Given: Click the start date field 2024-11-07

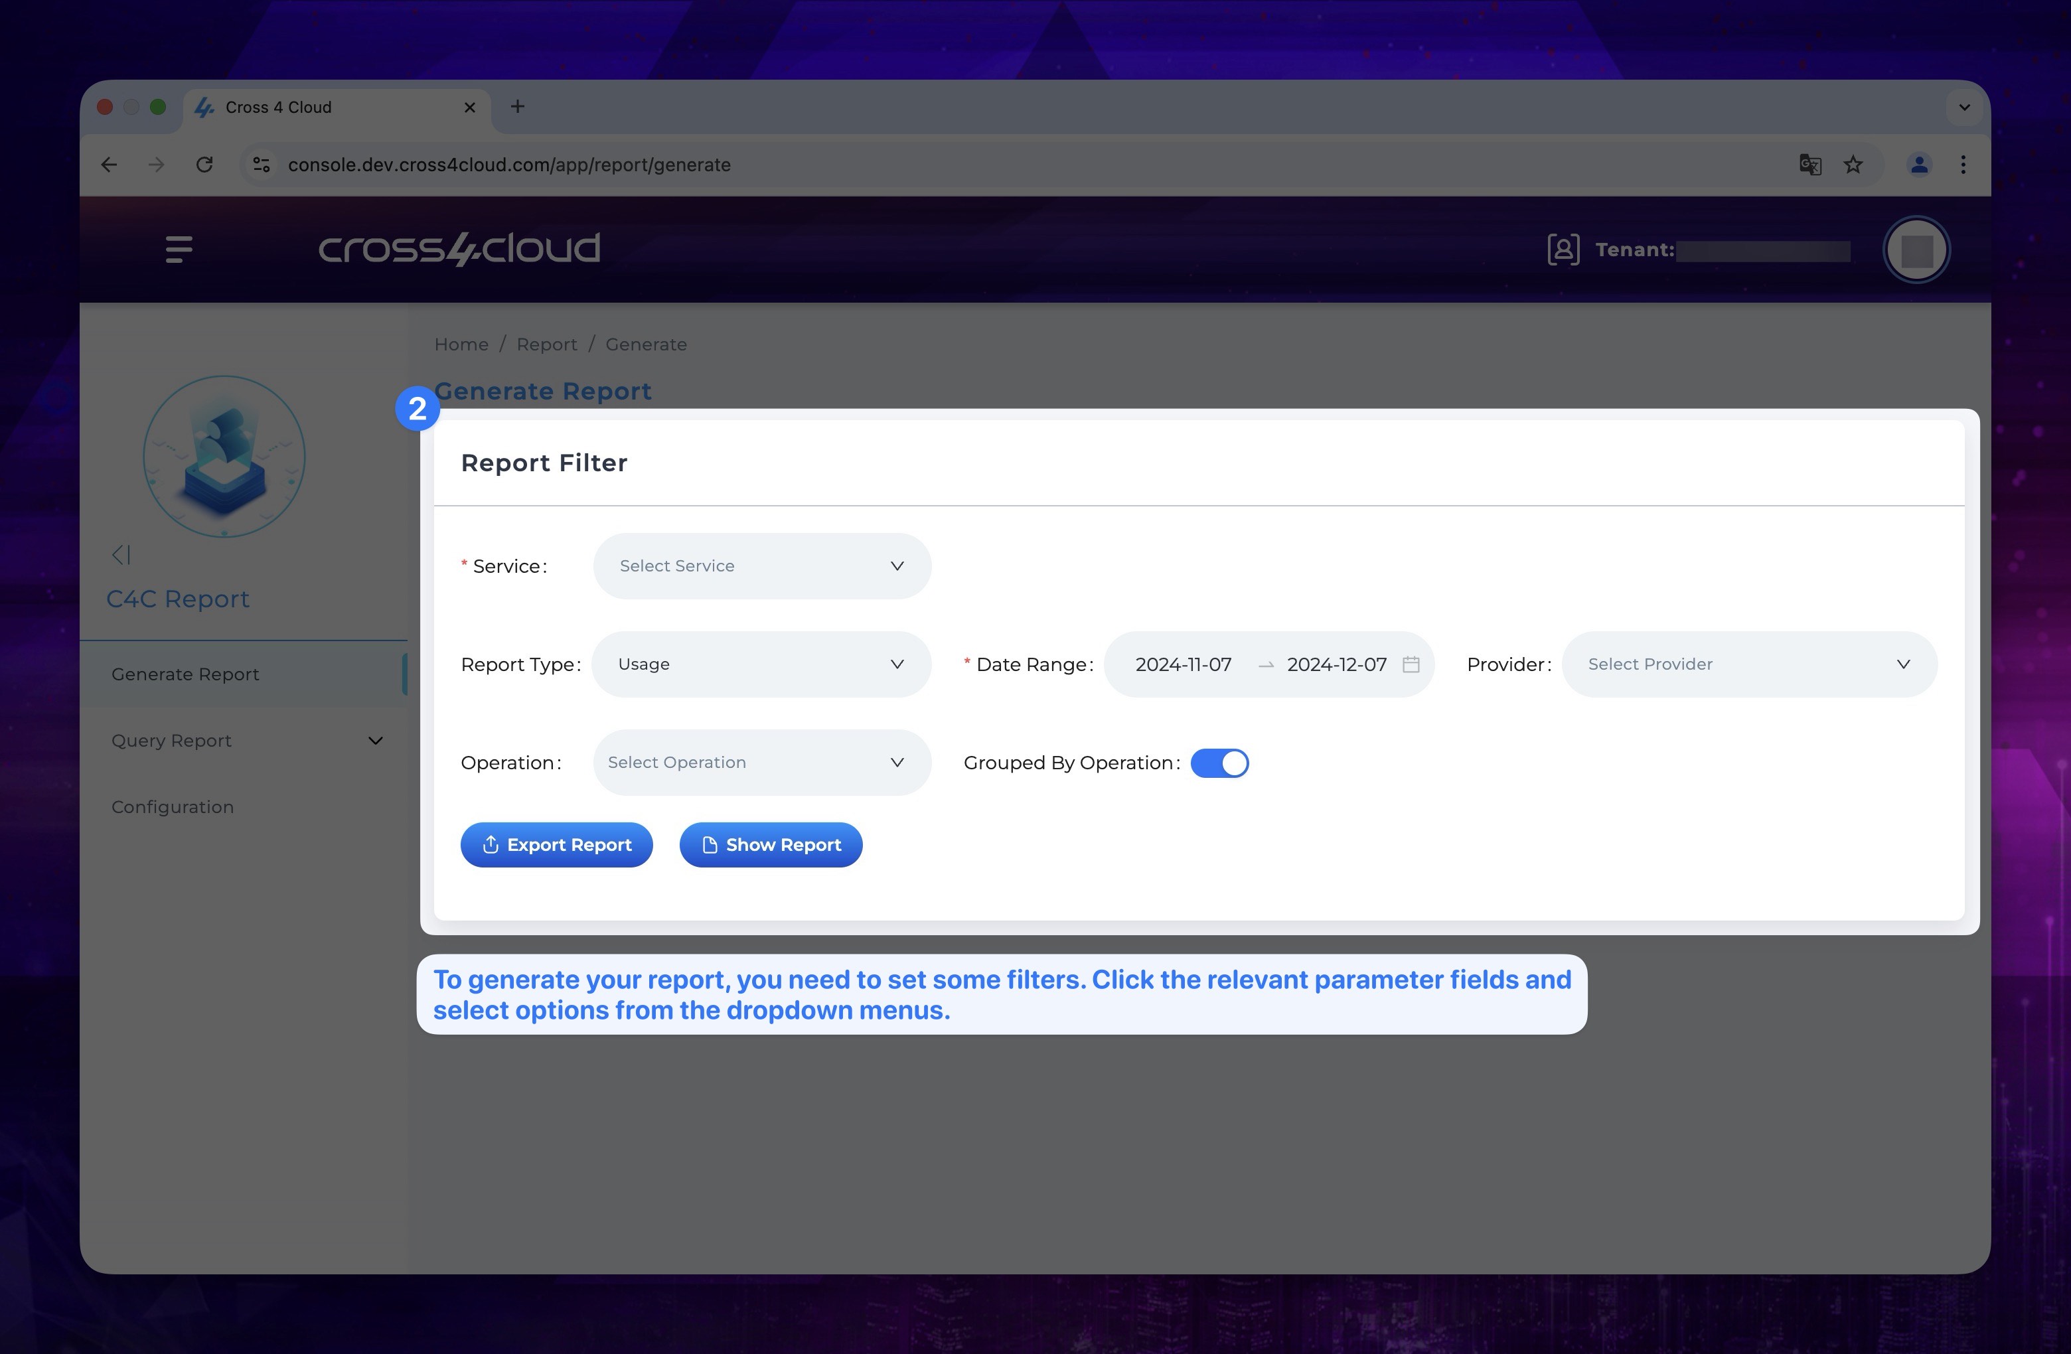Looking at the screenshot, I should (1184, 664).
